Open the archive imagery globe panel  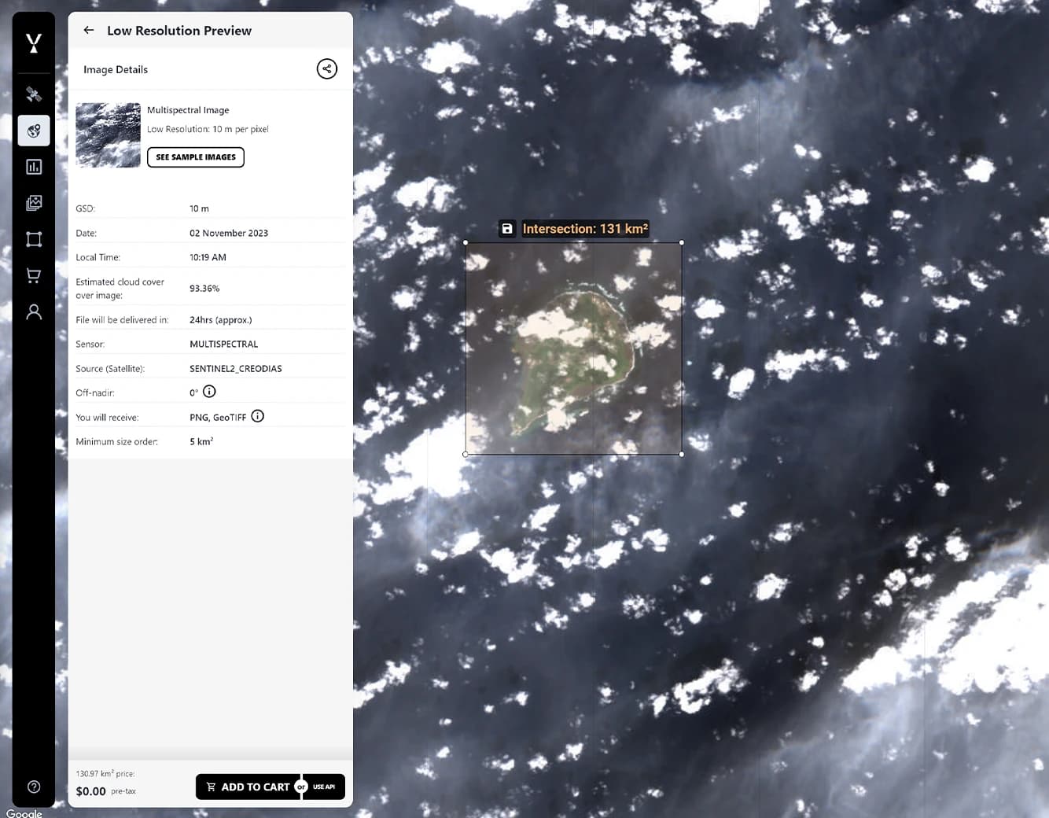coord(33,131)
